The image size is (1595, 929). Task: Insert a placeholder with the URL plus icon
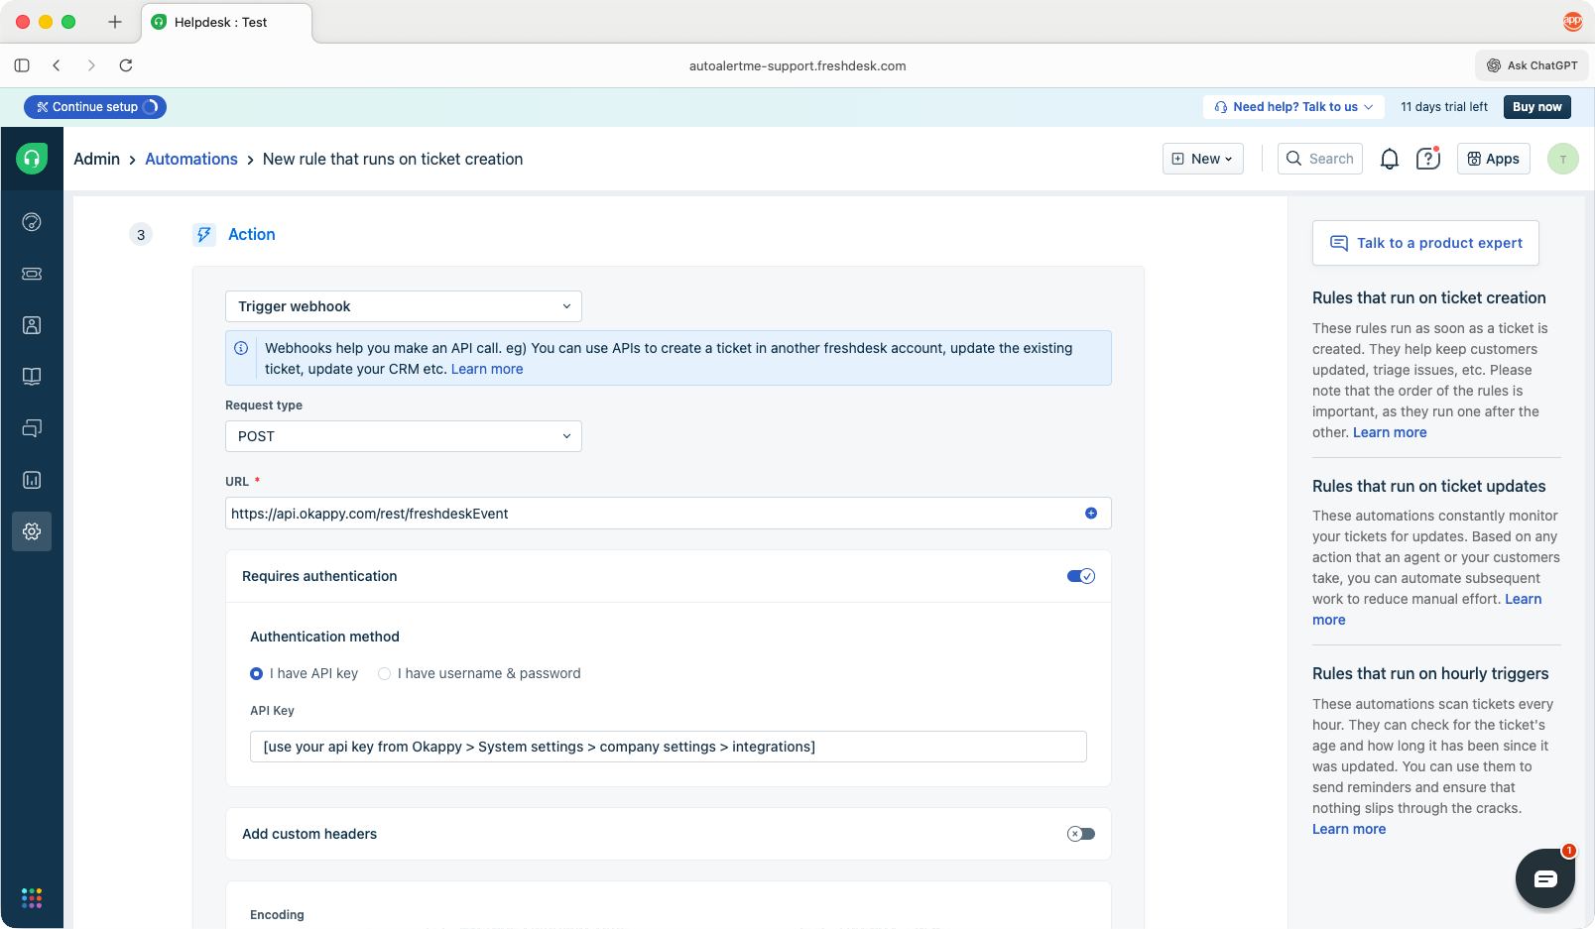(1091, 514)
